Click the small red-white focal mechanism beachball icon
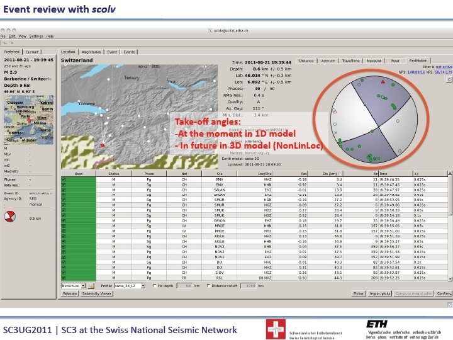The height and width of the screenshot is (340, 453). [x=10, y=217]
